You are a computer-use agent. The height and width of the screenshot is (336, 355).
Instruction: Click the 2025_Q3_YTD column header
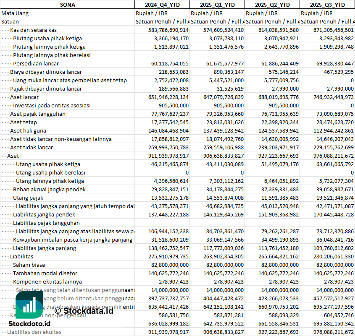[x=327, y=5]
